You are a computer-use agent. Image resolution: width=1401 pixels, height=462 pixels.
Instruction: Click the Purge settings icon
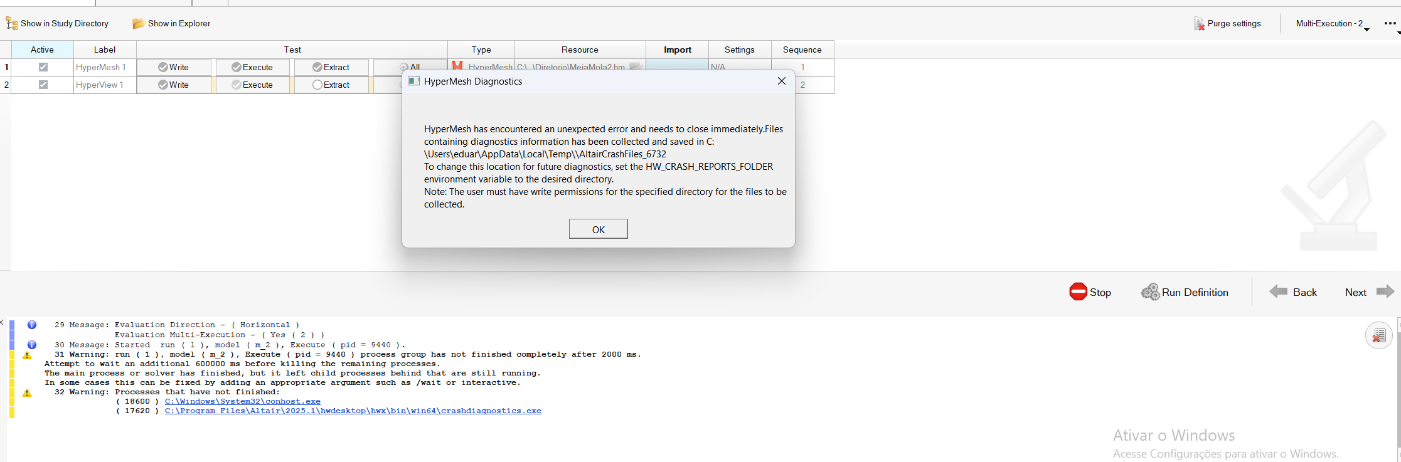coord(1199,24)
